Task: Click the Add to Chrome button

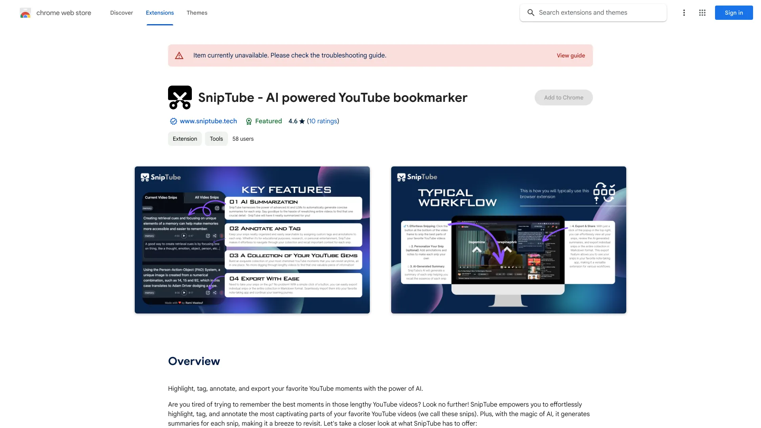Action: (564, 97)
